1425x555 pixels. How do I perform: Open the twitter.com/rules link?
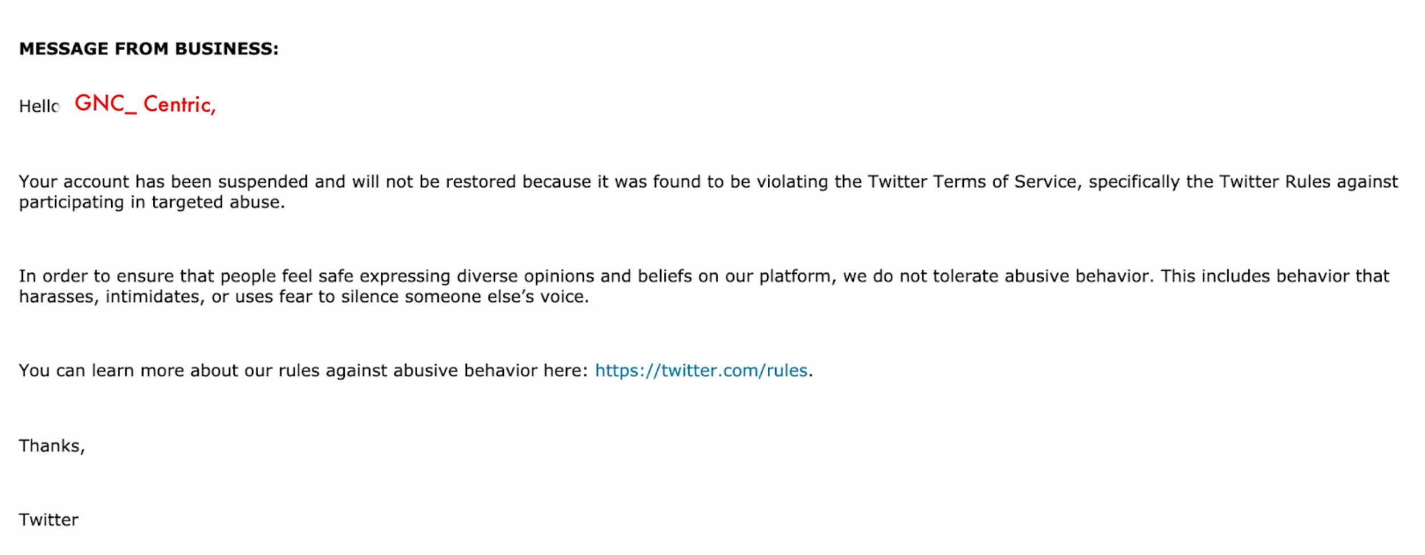(x=701, y=371)
